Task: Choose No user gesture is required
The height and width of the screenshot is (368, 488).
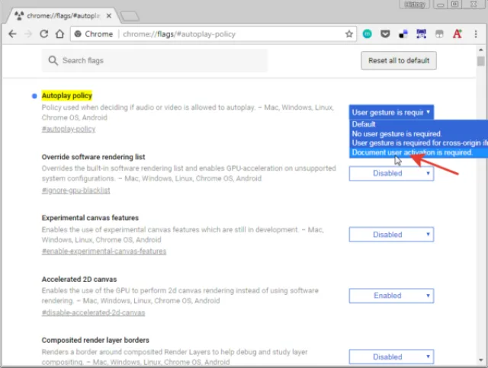Action: pos(419,134)
